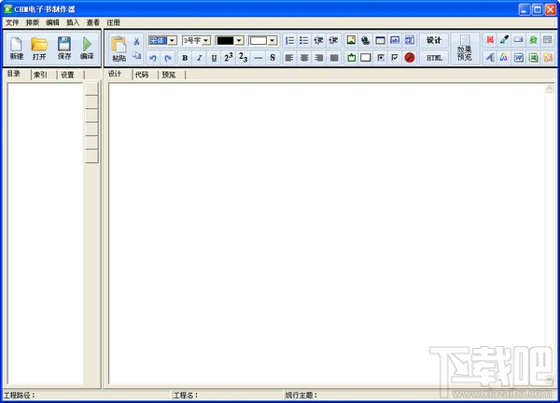This screenshot has height=403, width=560.
Task: Click the radio button insert icon
Action: pyautogui.click(x=381, y=58)
